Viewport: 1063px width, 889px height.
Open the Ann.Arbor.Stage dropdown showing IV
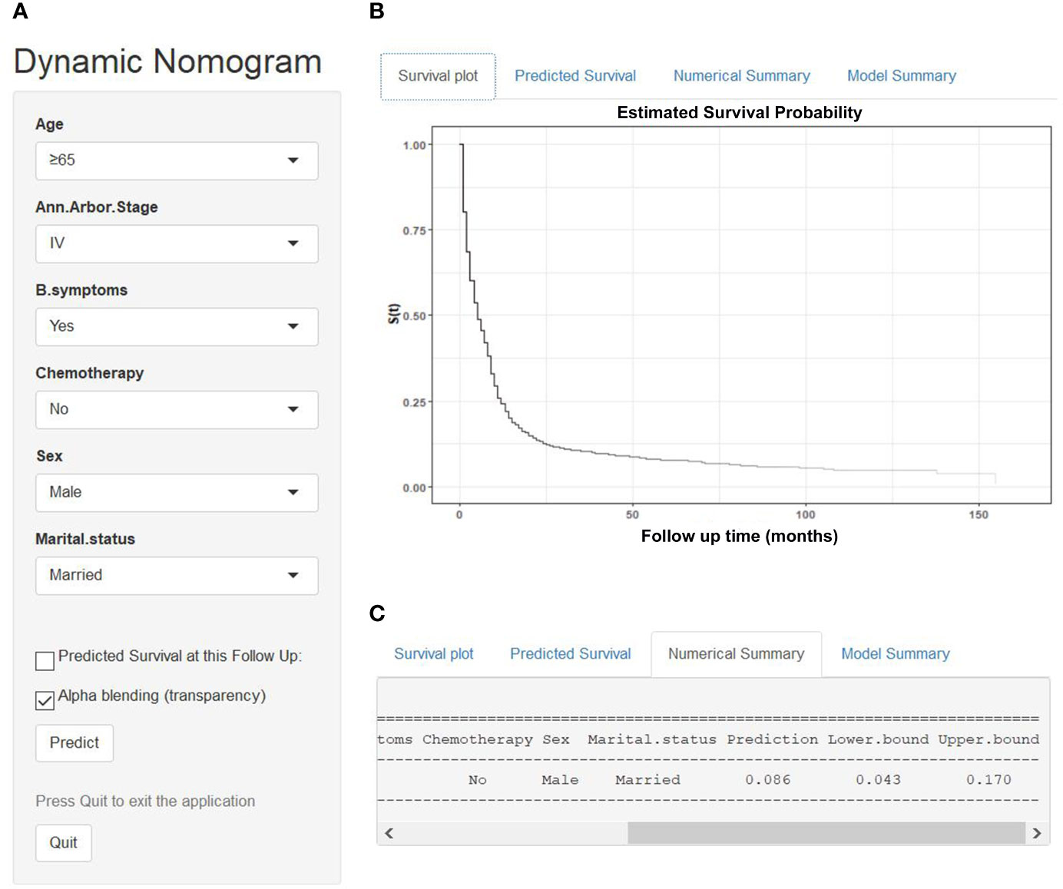coord(177,243)
